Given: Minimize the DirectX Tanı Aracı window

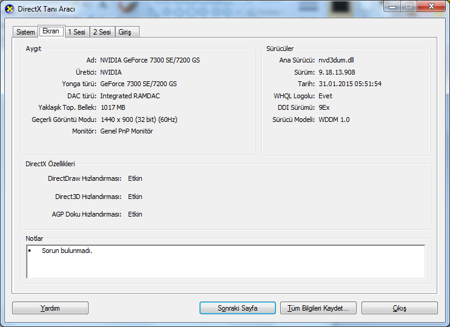Looking at the screenshot, I should 392,6.
